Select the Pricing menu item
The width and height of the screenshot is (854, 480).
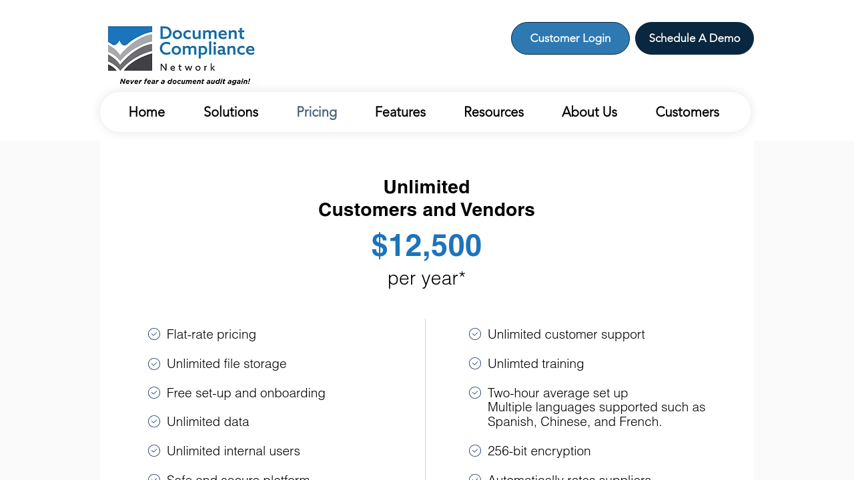[316, 112]
